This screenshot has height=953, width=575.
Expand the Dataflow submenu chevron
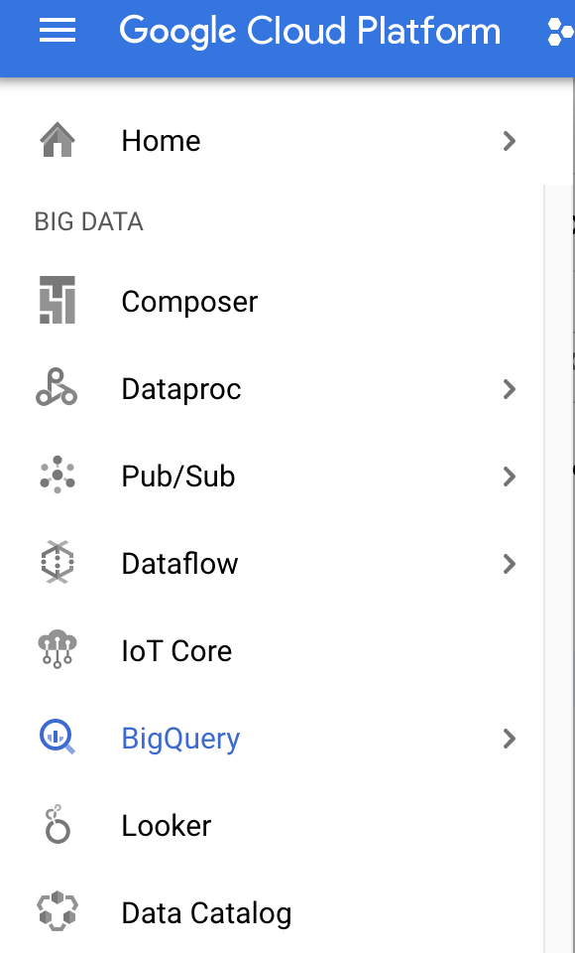tap(510, 564)
